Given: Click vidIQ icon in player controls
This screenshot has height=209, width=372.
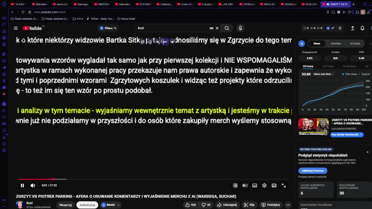Looking at the screenshot, I should 235,185.
